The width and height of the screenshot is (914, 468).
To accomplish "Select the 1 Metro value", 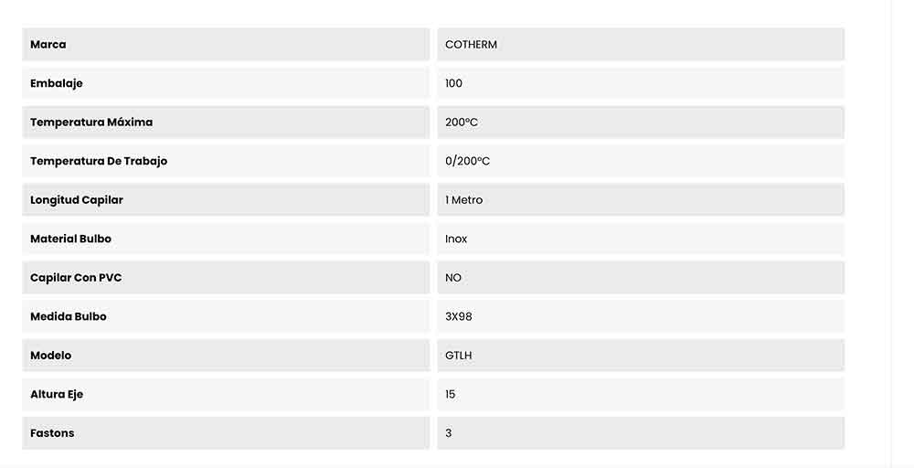I will tap(464, 200).
